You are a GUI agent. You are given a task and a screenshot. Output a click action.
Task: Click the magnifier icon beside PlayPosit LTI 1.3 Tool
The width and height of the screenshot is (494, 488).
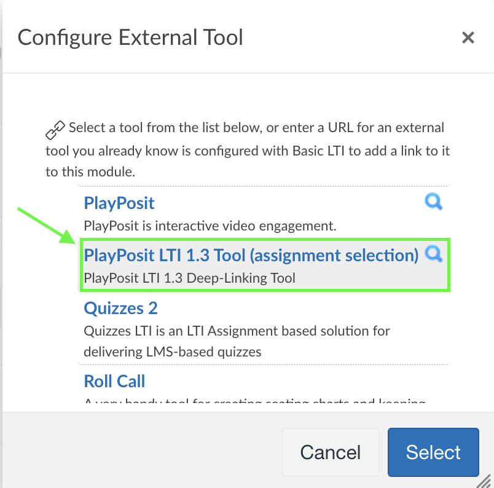(434, 254)
